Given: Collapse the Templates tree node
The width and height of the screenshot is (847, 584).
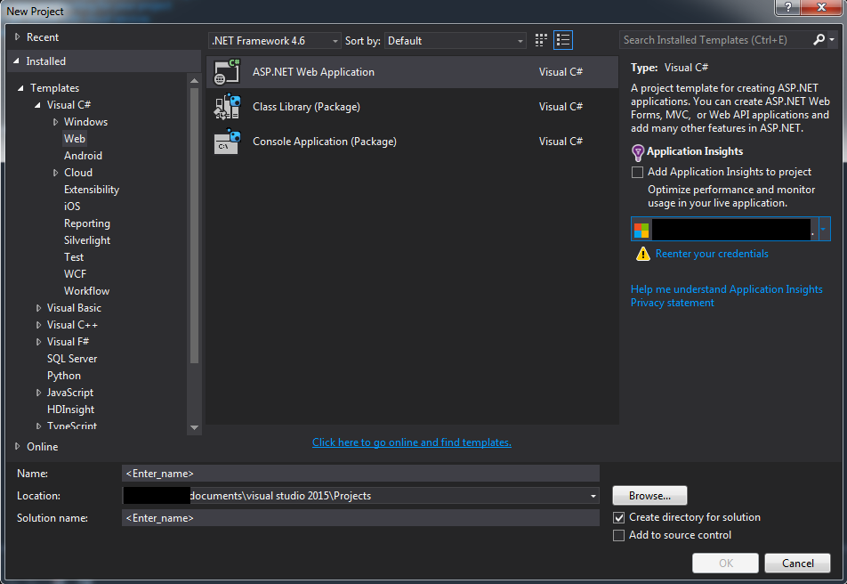Looking at the screenshot, I should [x=20, y=88].
